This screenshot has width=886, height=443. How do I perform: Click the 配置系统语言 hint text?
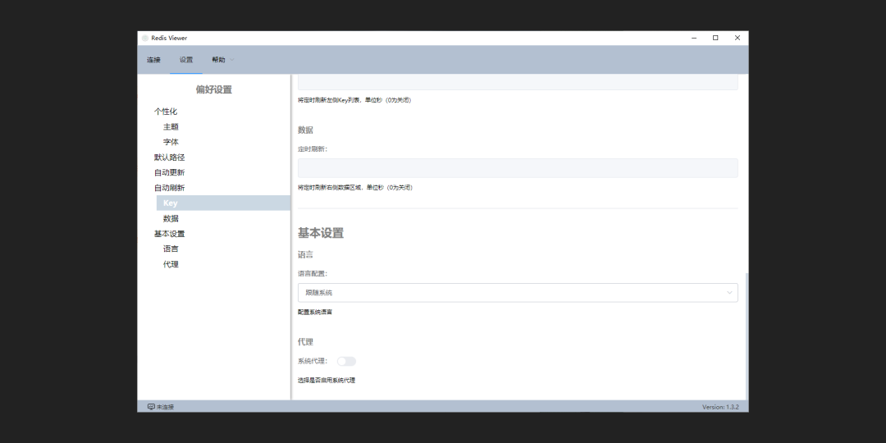pos(315,312)
